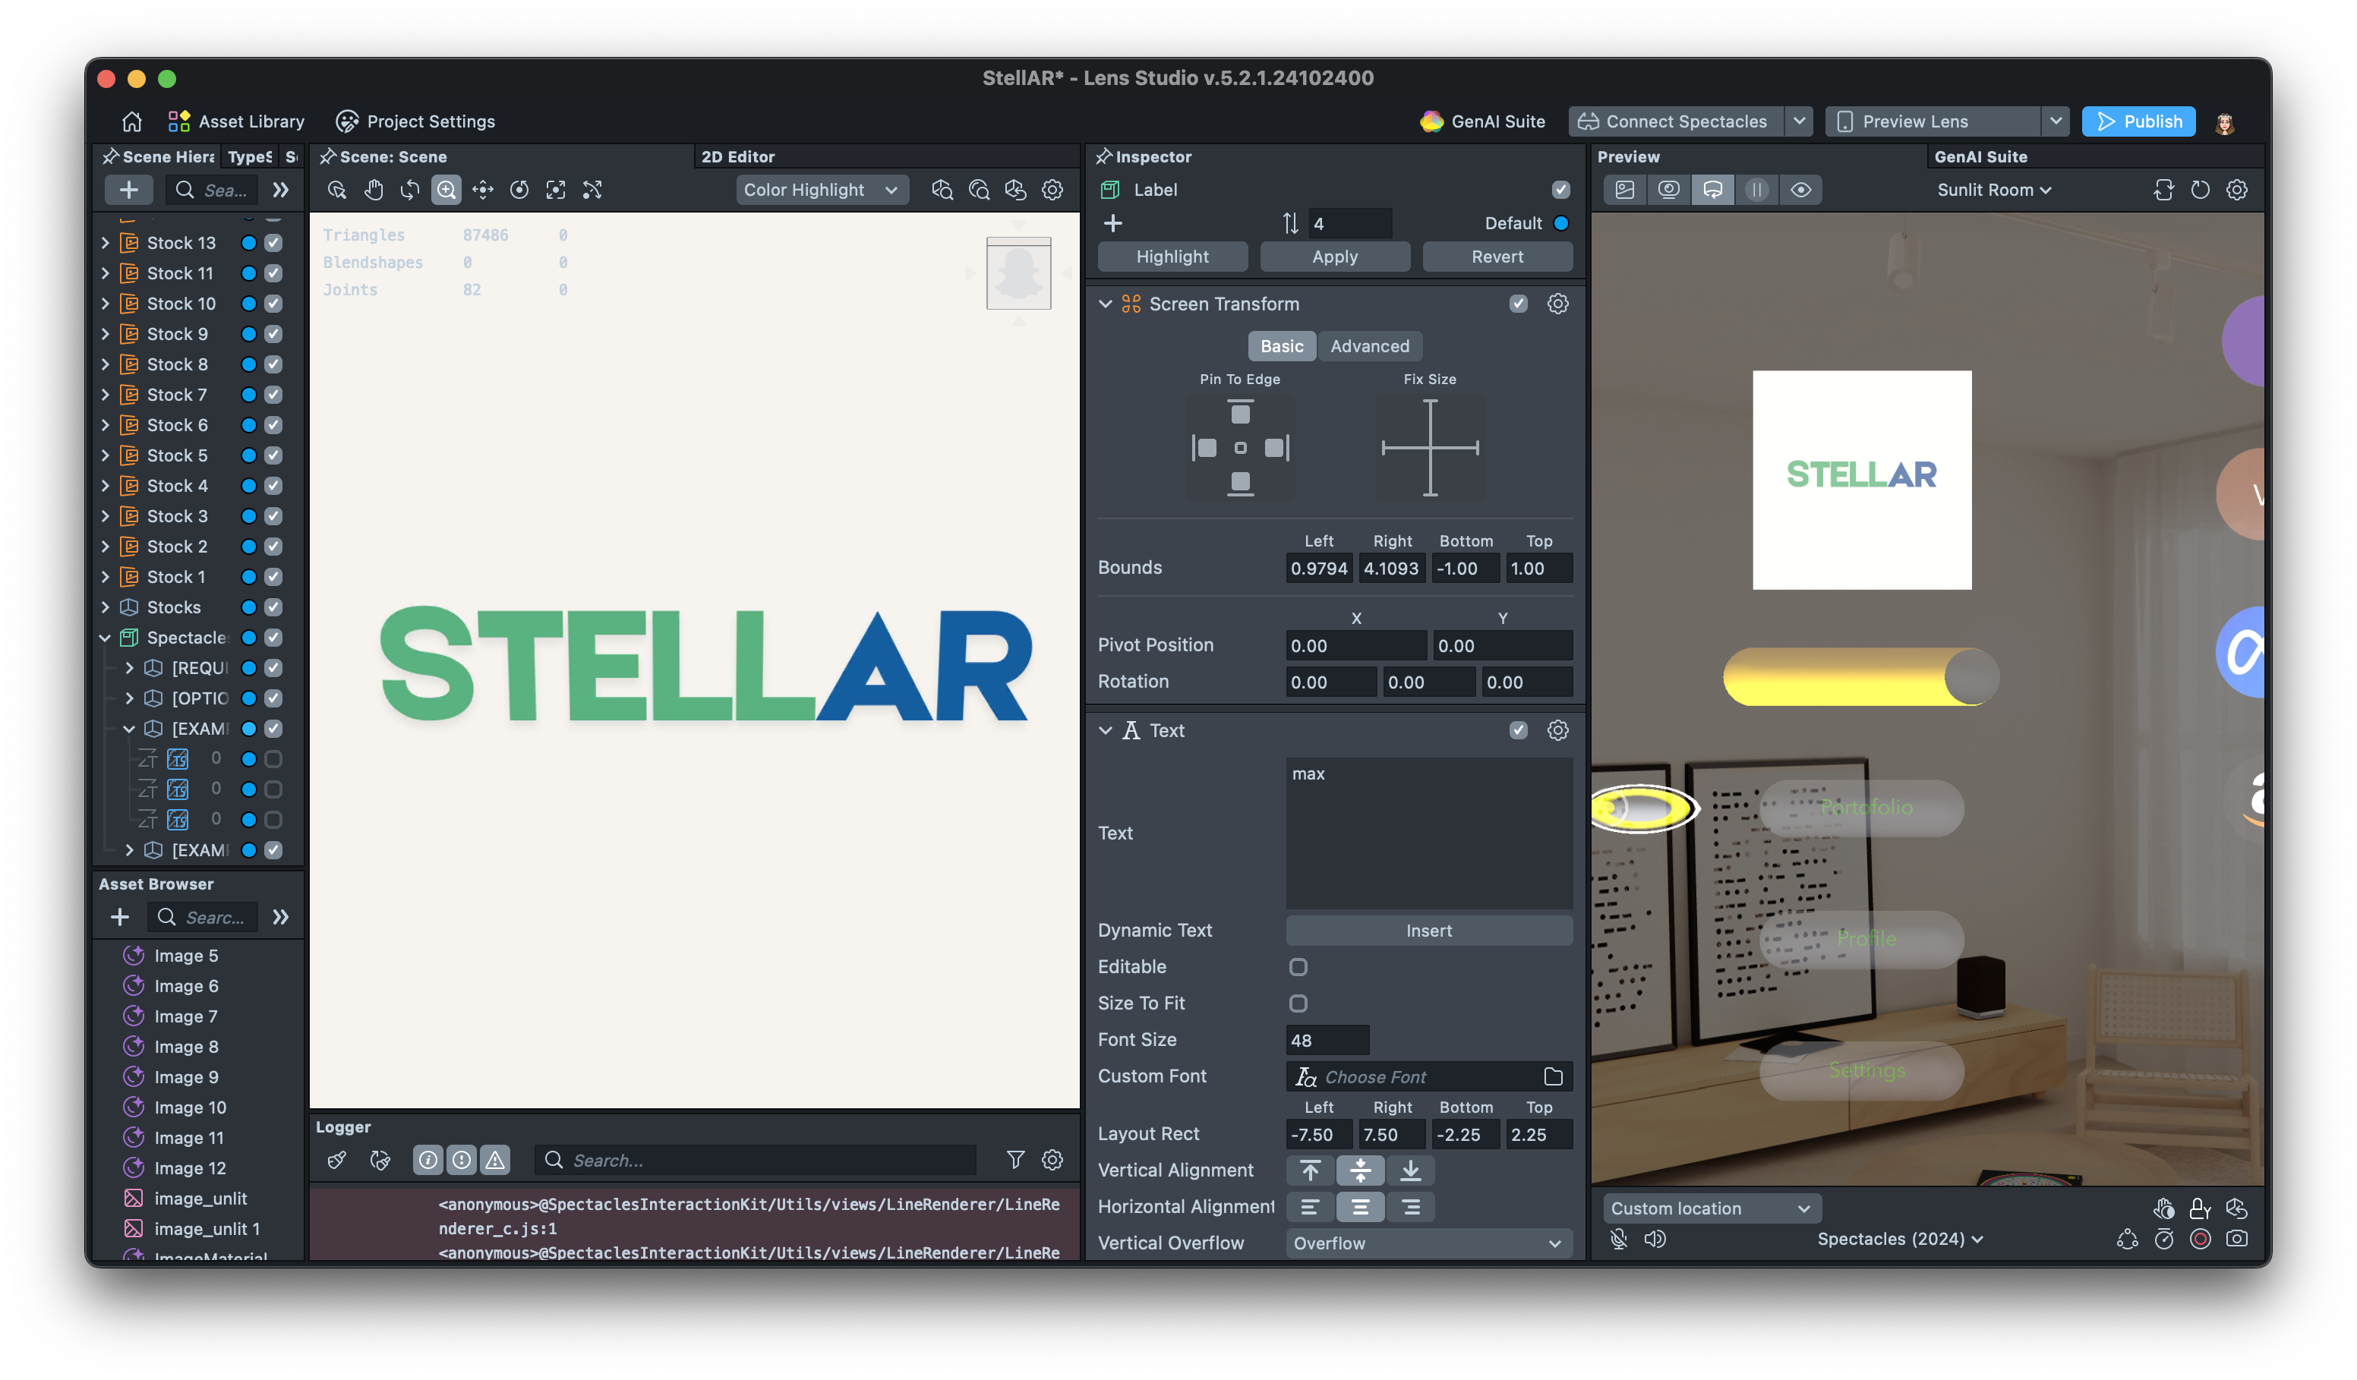Image resolution: width=2357 pixels, height=1380 pixels.
Task: Open the Color Highlight dropdown
Action: point(820,190)
